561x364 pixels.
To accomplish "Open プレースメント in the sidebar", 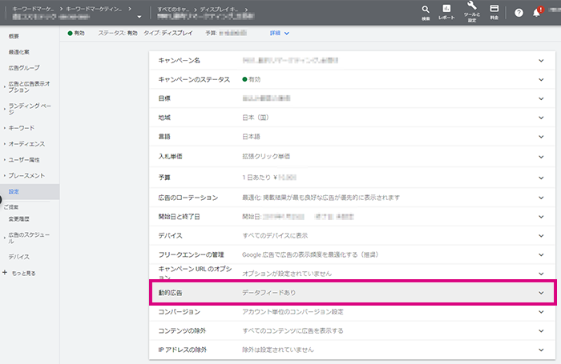I will click(26, 176).
